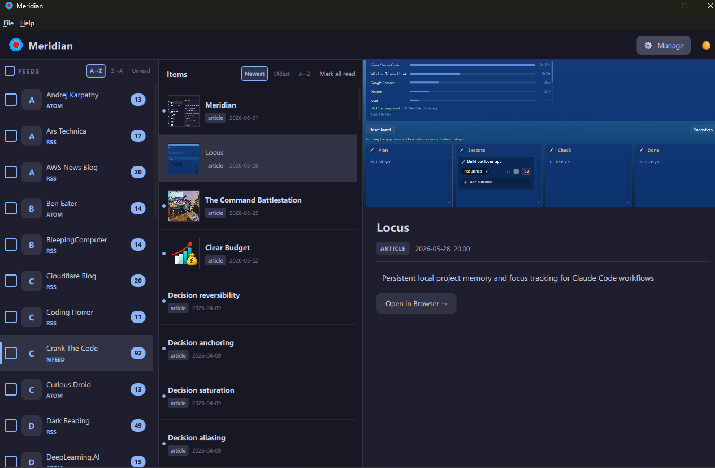Open the Decision reversibility article
Screen dimensions: 715x468
258,301
